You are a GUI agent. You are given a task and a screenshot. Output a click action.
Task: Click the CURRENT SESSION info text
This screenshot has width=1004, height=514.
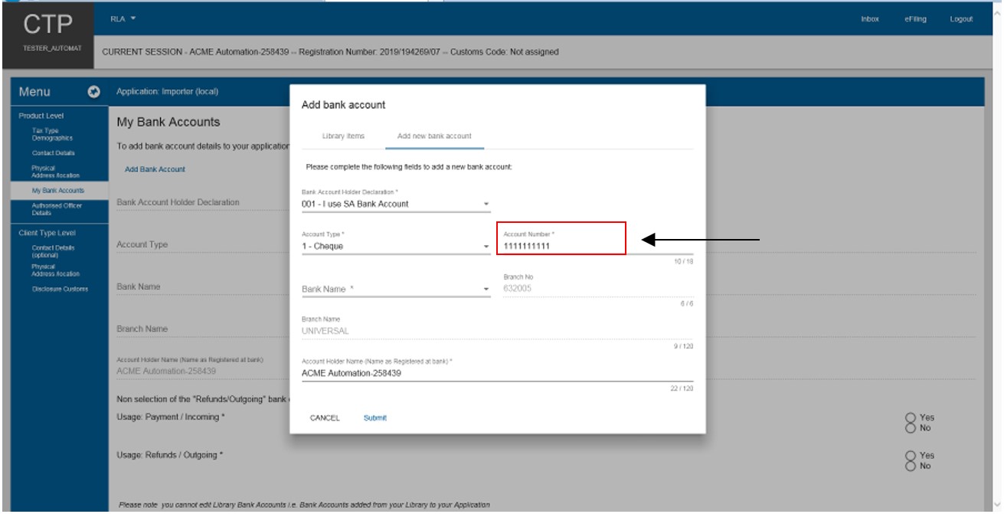(x=330, y=52)
